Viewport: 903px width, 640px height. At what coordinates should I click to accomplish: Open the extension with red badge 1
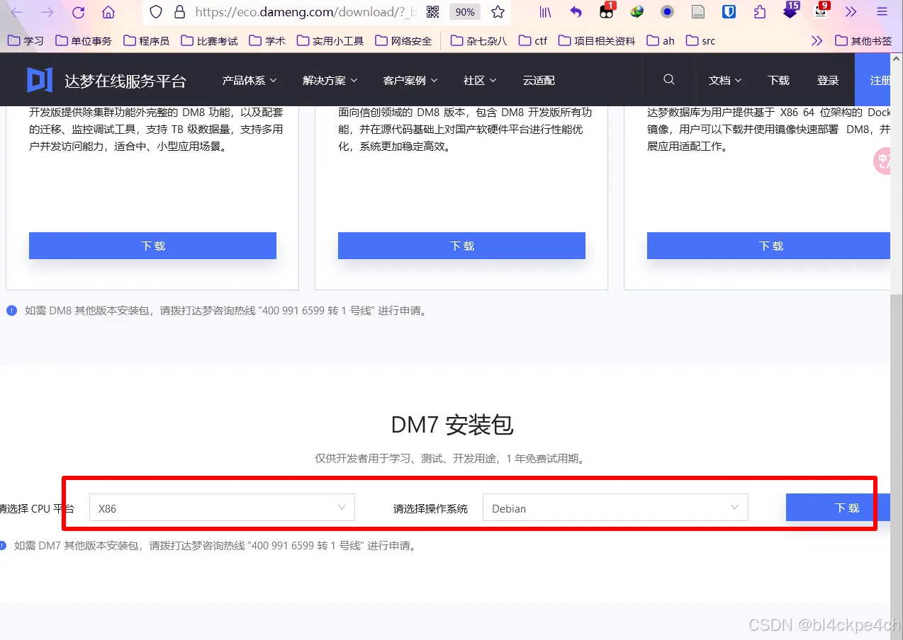point(607,11)
